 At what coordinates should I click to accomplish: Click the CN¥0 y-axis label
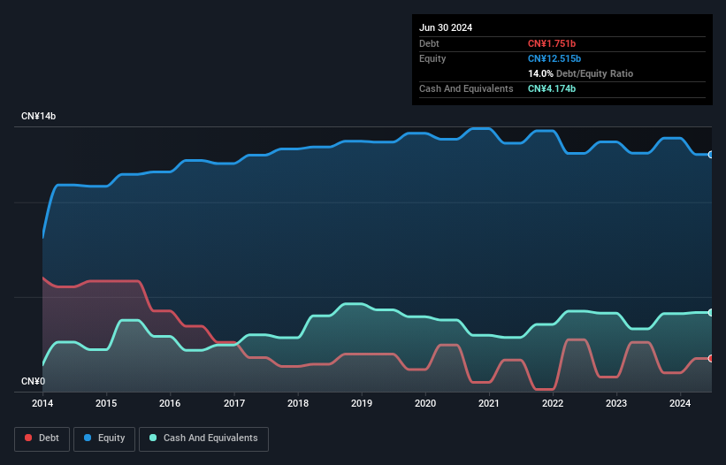pos(34,381)
